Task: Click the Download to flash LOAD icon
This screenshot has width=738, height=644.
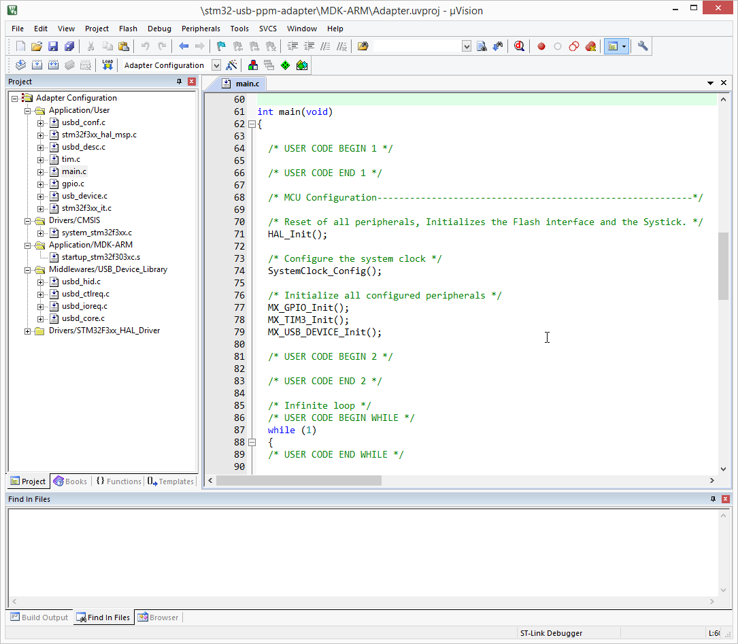Action: [x=107, y=65]
